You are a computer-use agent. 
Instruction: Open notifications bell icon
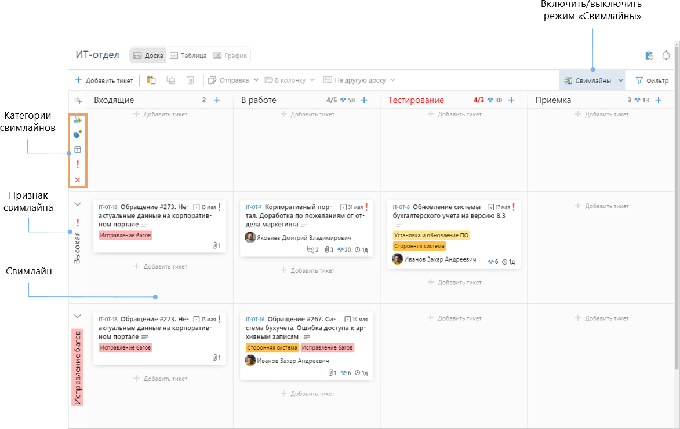tap(666, 56)
